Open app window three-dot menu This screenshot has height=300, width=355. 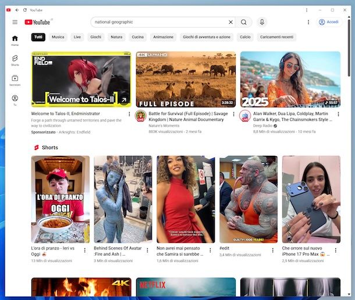click(x=307, y=10)
